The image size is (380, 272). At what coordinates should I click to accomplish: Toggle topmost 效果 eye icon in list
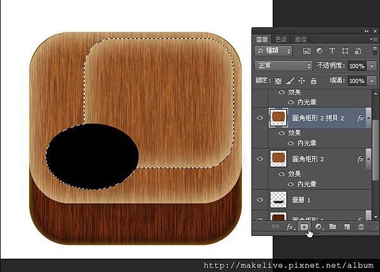click(282, 92)
